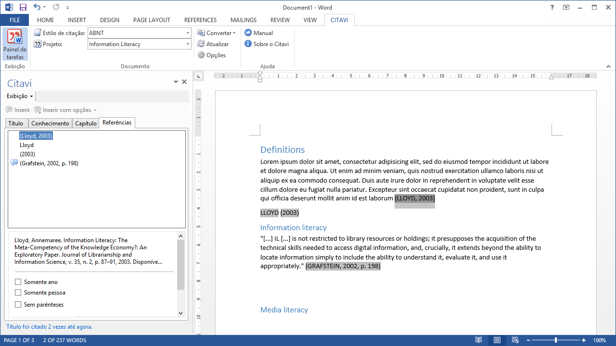Click the Citavi pane search field

click(113, 97)
